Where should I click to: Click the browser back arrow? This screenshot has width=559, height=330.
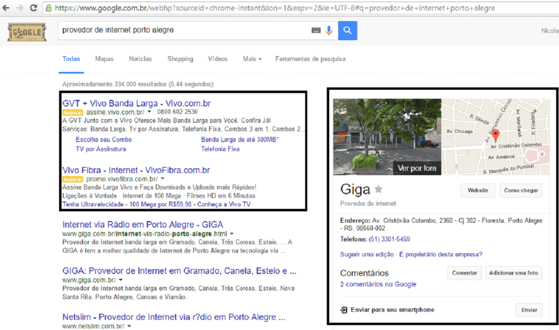coord(6,8)
